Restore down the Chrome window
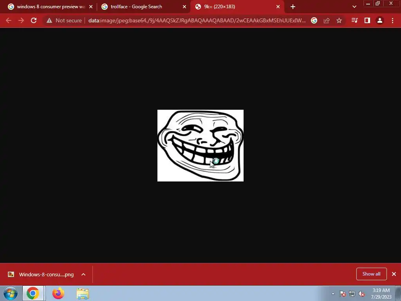401x301 pixels. (378, 4)
